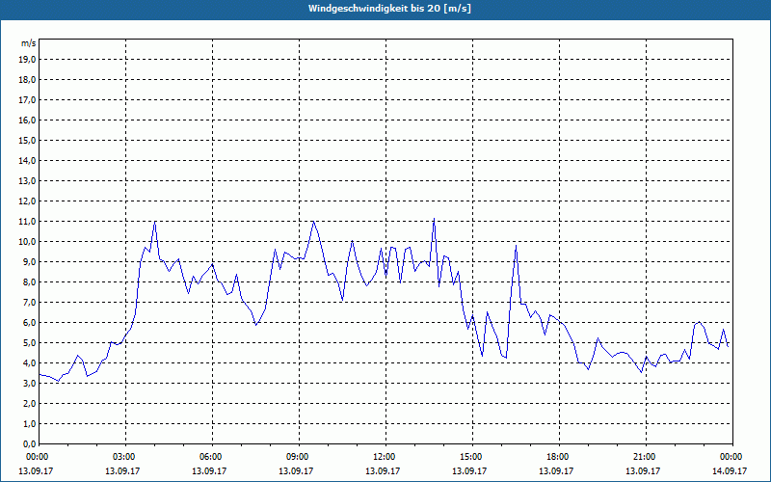Choose the 9,0 y-axis value
771x482 pixels.
pyautogui.click(x=29, y=261)
